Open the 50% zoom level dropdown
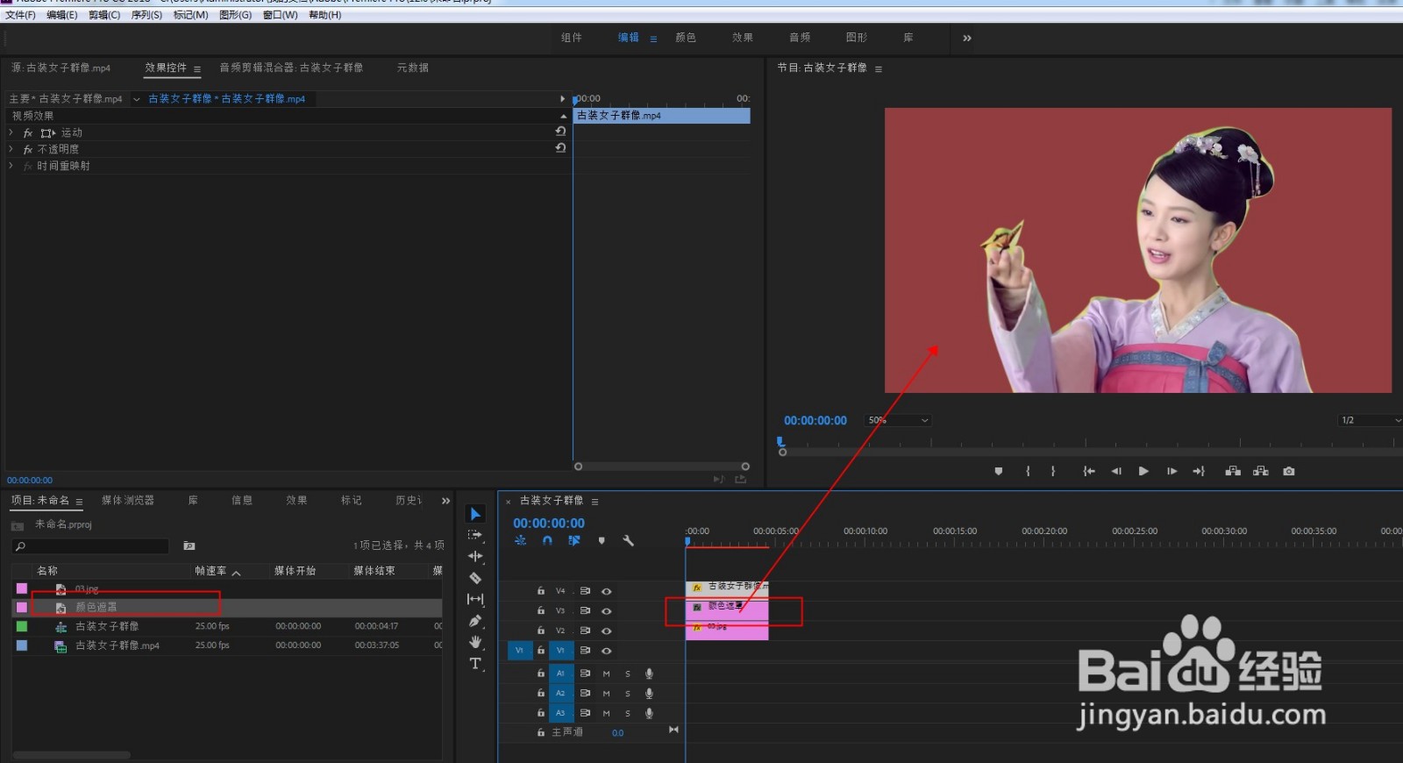1403x763 pixels. pos(897,421)
